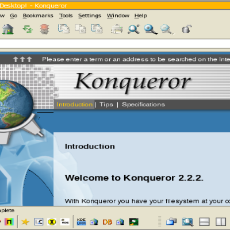Open the small white KDE logo bookmark
This screenshot has width=230, height=230.
click(65, 222)
